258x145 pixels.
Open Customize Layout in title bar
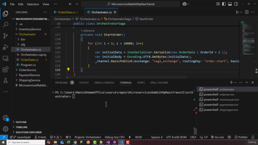218,4
